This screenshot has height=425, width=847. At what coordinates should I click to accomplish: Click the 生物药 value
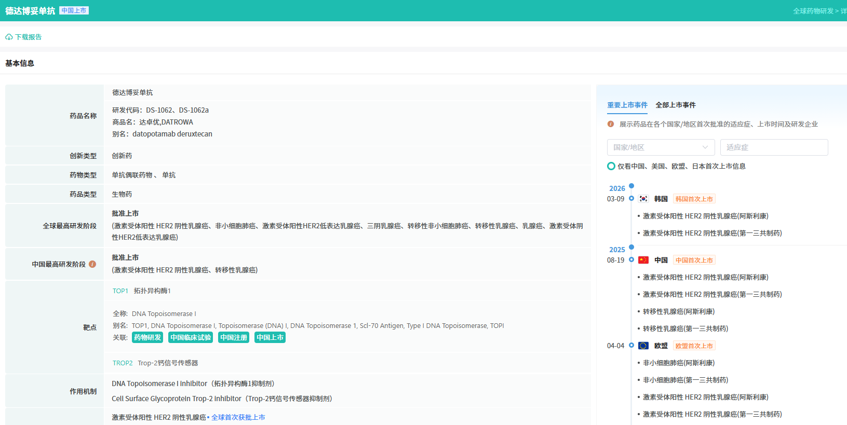click(122, 194)
